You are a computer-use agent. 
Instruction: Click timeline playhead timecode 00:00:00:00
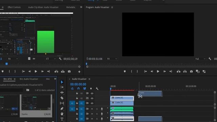78,84
